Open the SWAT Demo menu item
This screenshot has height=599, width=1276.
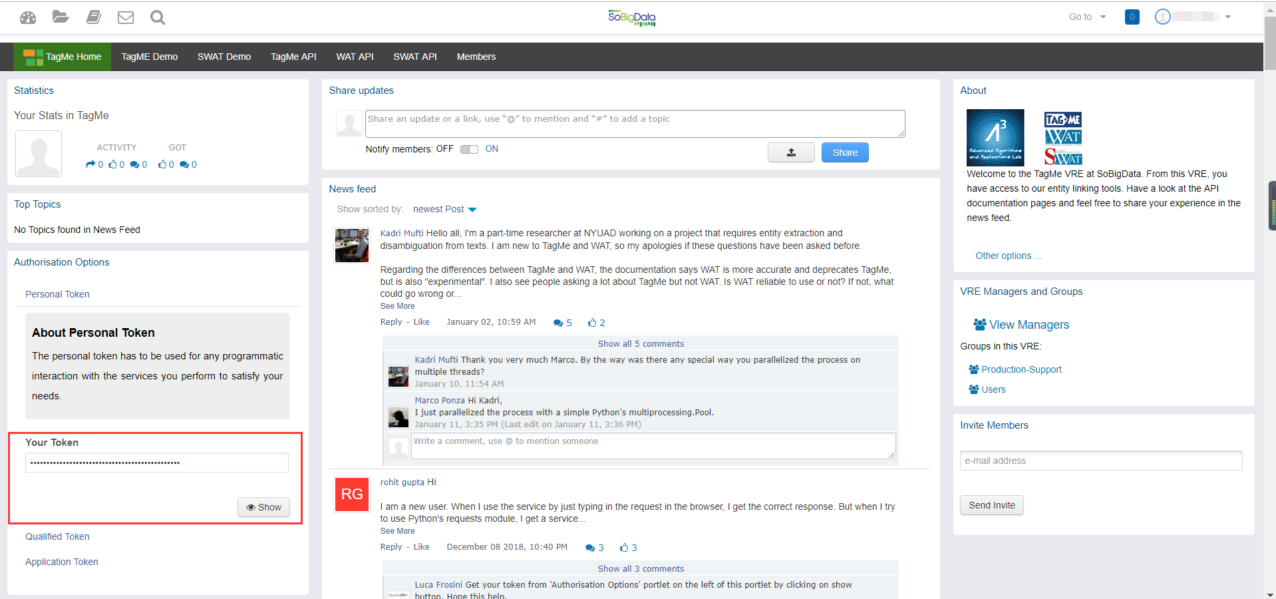[x=224, y=57]
